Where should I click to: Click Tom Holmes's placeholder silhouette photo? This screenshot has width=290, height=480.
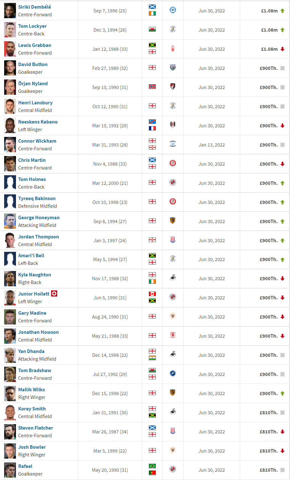click(x=10, y=183)
